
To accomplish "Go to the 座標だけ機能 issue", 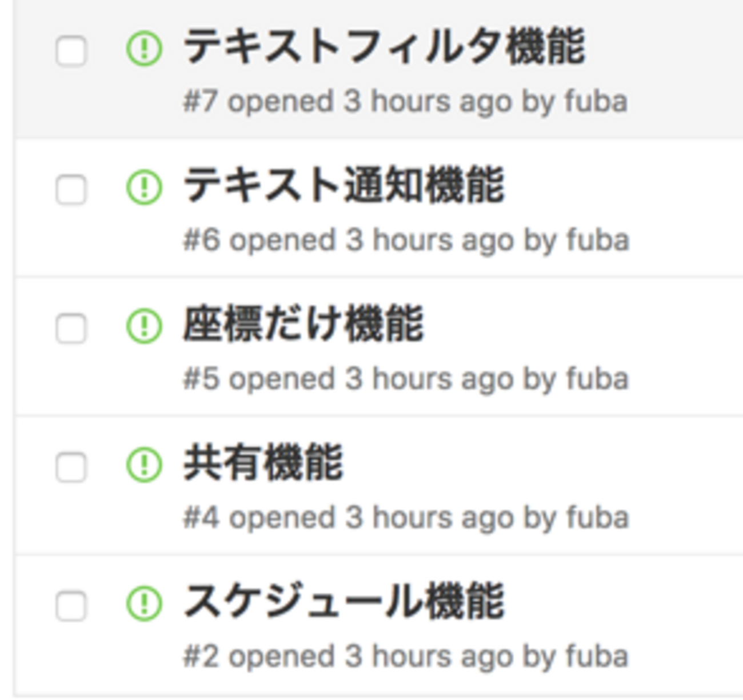I will (303, 324).
